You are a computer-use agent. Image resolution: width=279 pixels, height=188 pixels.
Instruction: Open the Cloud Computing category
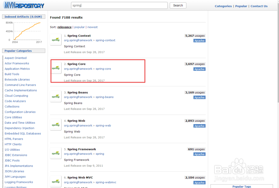[16, 96]
